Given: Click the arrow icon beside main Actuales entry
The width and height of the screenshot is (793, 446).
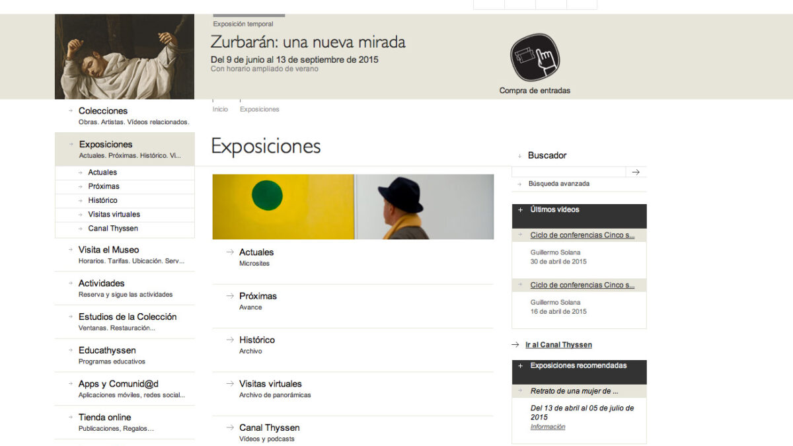Looking at the screenshot, I should [x=230, y=252].
